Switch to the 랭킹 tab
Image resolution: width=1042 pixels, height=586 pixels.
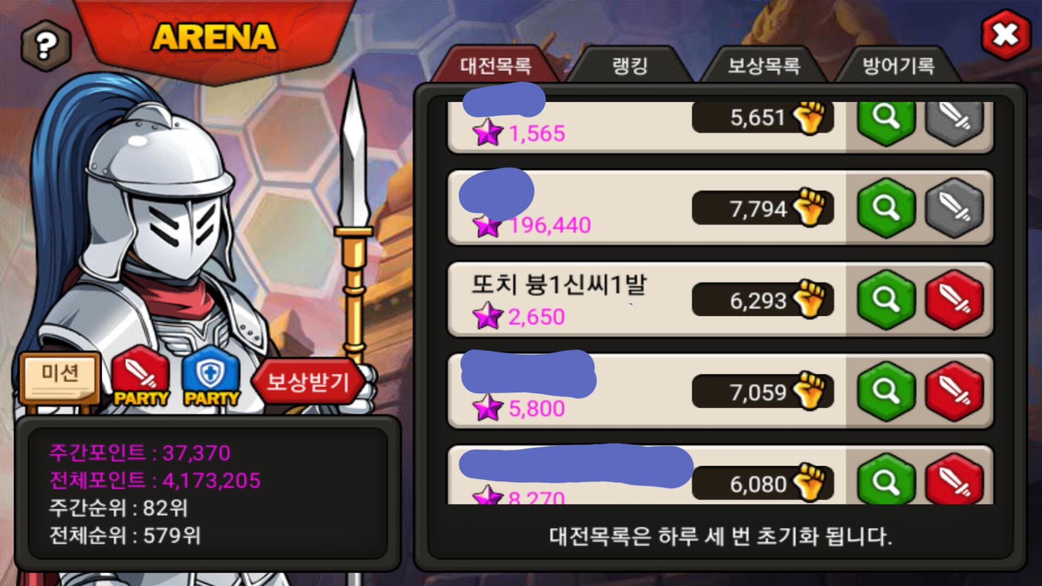click(x=630, y=66)
